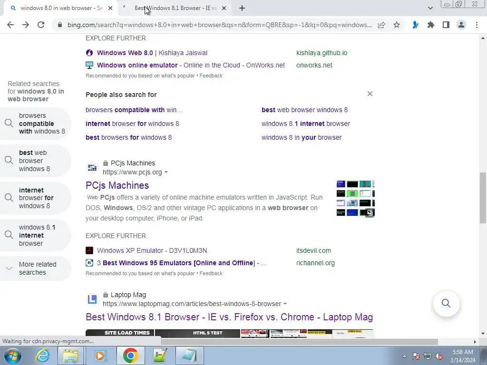This screenshot has height=365, width=487.
Task: Search 'windows 8 in your browser' suggestion
Action: 302,137
